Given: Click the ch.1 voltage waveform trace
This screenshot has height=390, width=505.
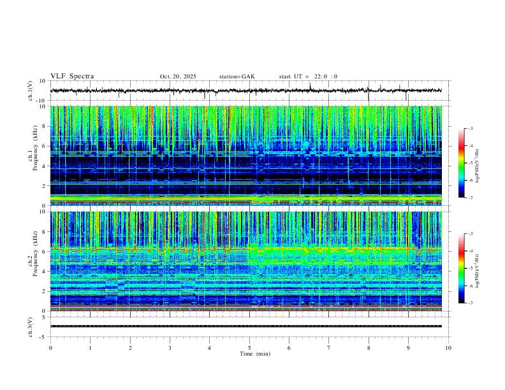Looking at the screenshot, I should tap(245, 90).
